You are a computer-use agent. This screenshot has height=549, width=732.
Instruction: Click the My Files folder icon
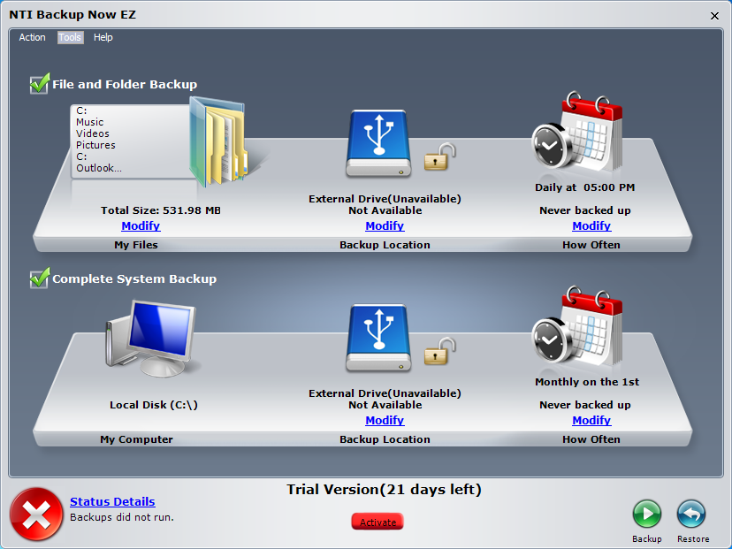[x=218, y=142]
